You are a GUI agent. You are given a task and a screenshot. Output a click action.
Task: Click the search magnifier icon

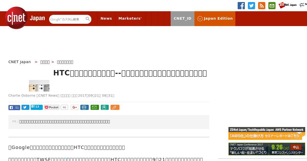coord(88,19)
